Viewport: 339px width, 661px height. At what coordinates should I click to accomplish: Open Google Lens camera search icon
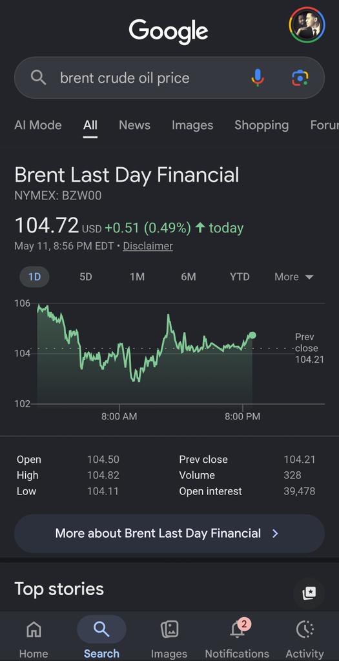tap(300, 77)
